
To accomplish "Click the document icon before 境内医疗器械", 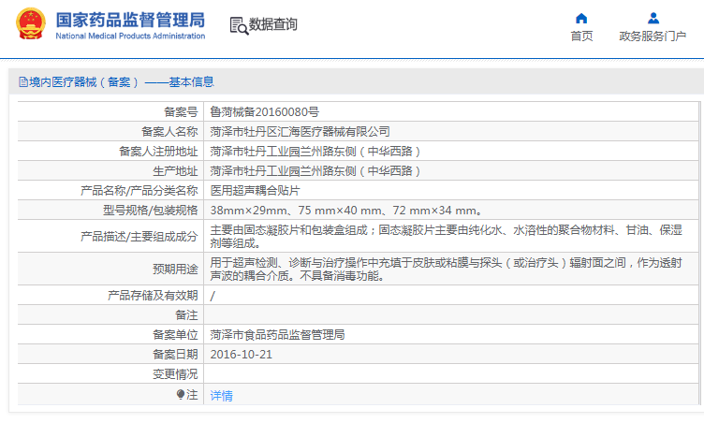I will (22, 82).
